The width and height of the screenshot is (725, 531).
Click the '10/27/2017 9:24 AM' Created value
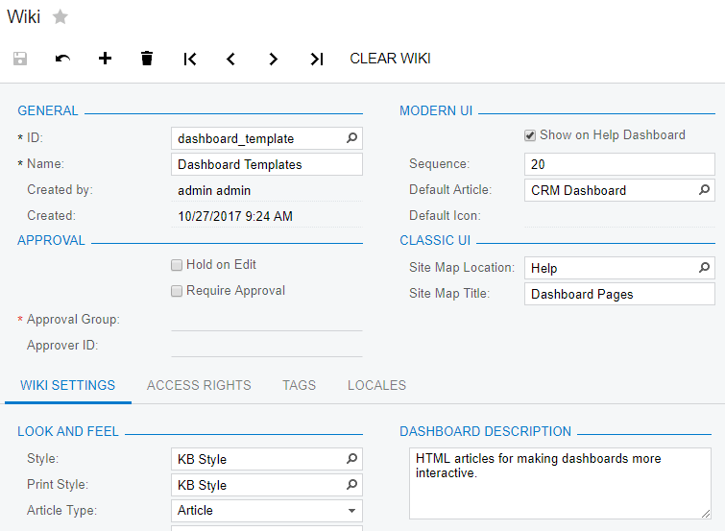(x=235, y=216)
